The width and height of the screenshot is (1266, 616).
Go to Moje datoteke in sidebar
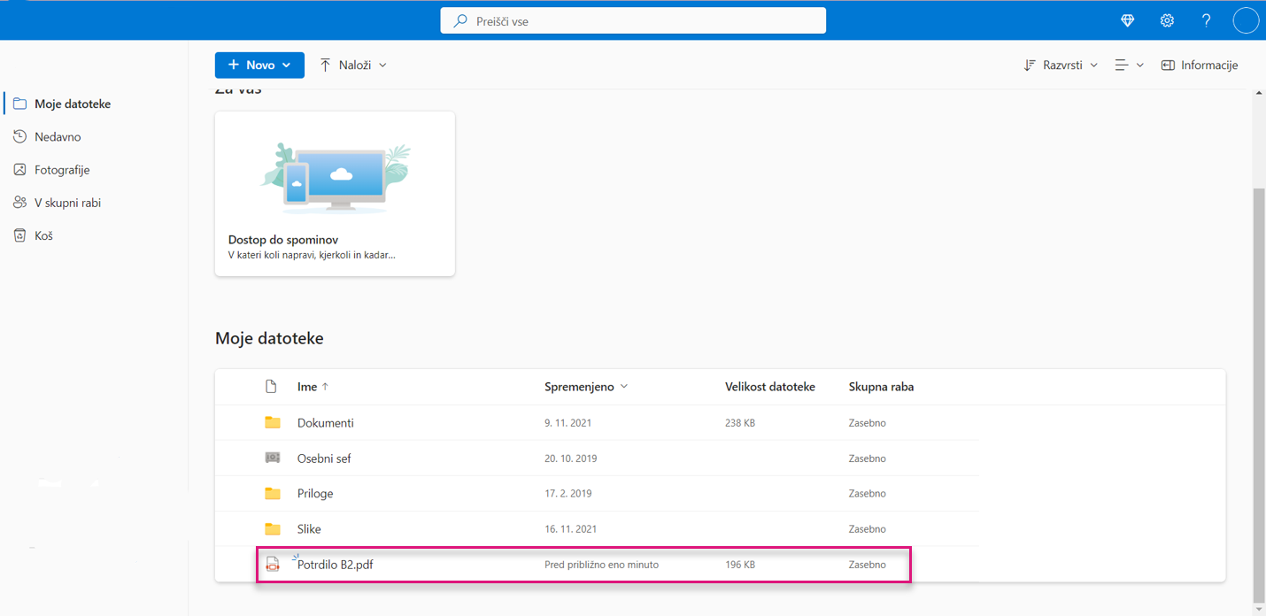(73, 104)
